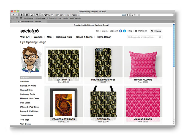This screenshot has width=185, height=137.
Task: Follow Eye Opening Design with Follow button
Action: (x=31, y=78)
